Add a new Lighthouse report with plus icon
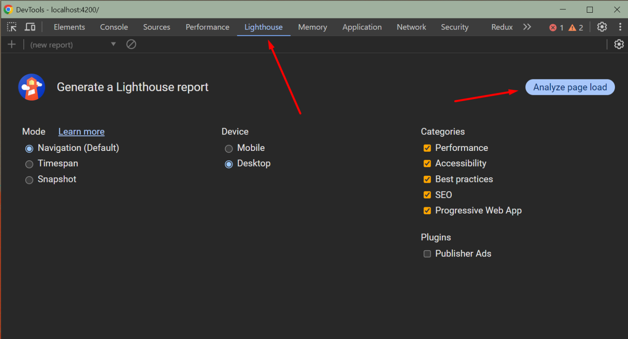The width and height of the screenshot is (628, 339). [x=11, y=44]
